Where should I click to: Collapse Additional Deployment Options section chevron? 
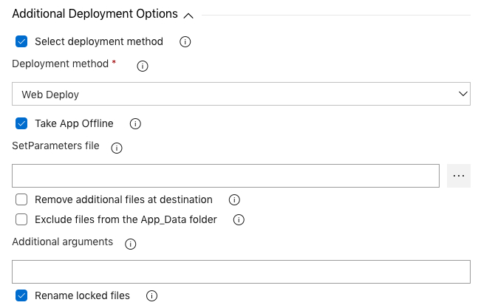(188, 16)
